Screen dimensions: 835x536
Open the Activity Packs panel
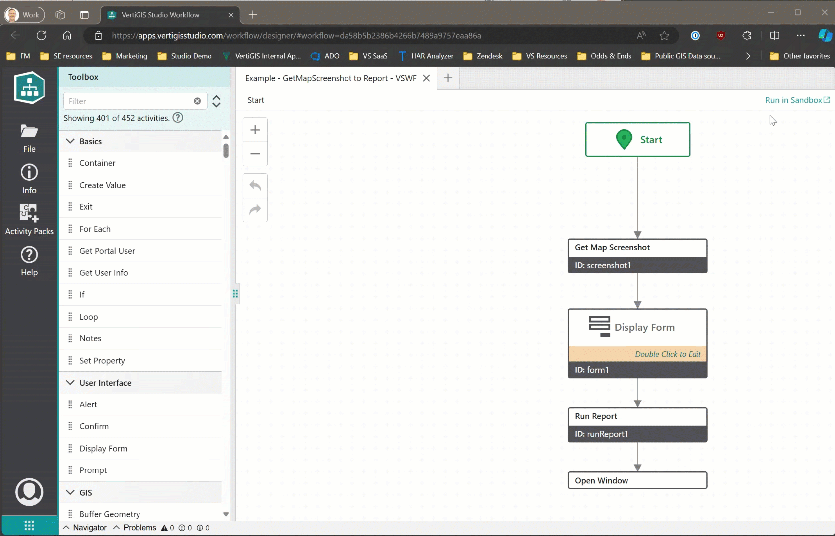pyautogui.click(x=29, y=218)
